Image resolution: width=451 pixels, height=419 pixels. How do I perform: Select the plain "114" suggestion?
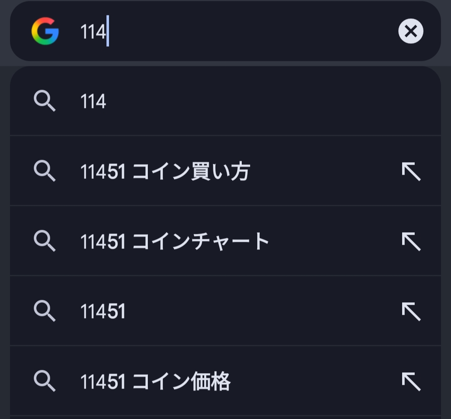point(94,101)
